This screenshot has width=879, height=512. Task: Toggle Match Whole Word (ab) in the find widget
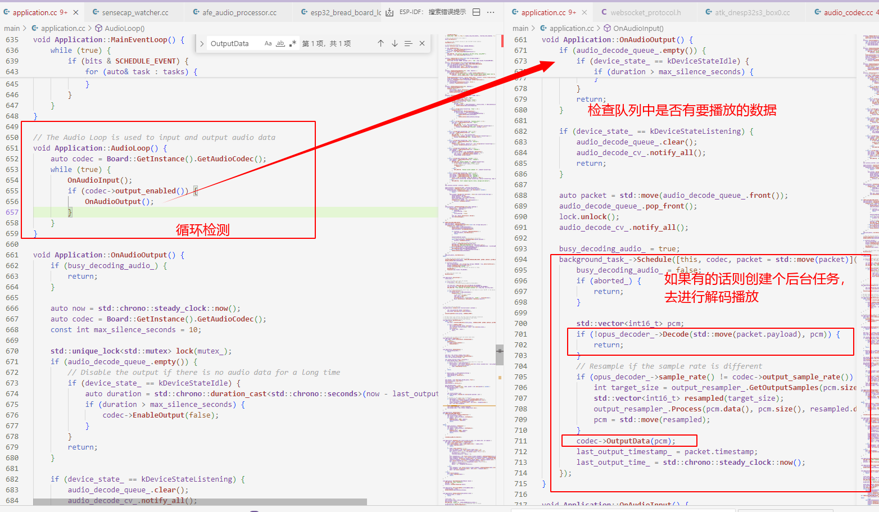(x=280, y=43)
